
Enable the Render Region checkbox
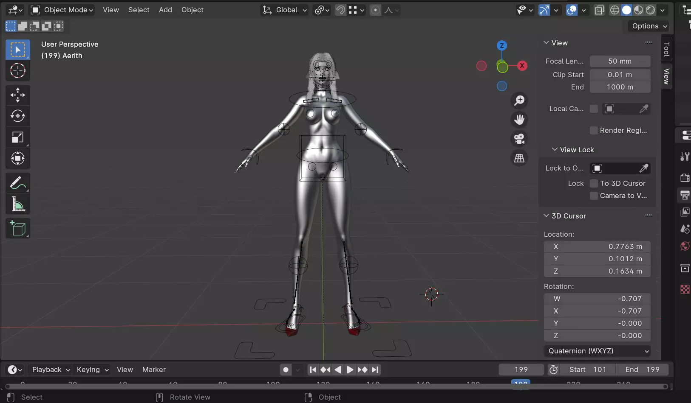(x=594, y=130)
